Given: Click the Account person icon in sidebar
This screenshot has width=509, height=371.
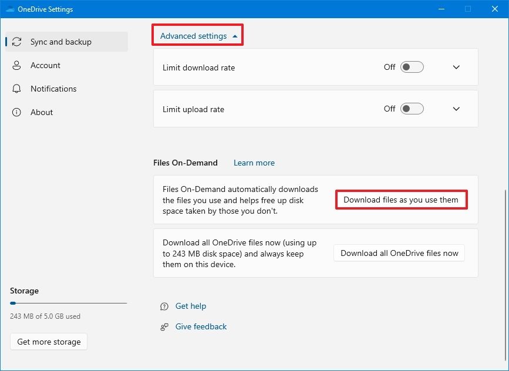Looking at the screenshot, I should click(17, 65).
